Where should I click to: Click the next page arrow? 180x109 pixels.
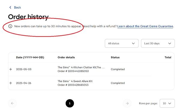(x=127, y=103)
